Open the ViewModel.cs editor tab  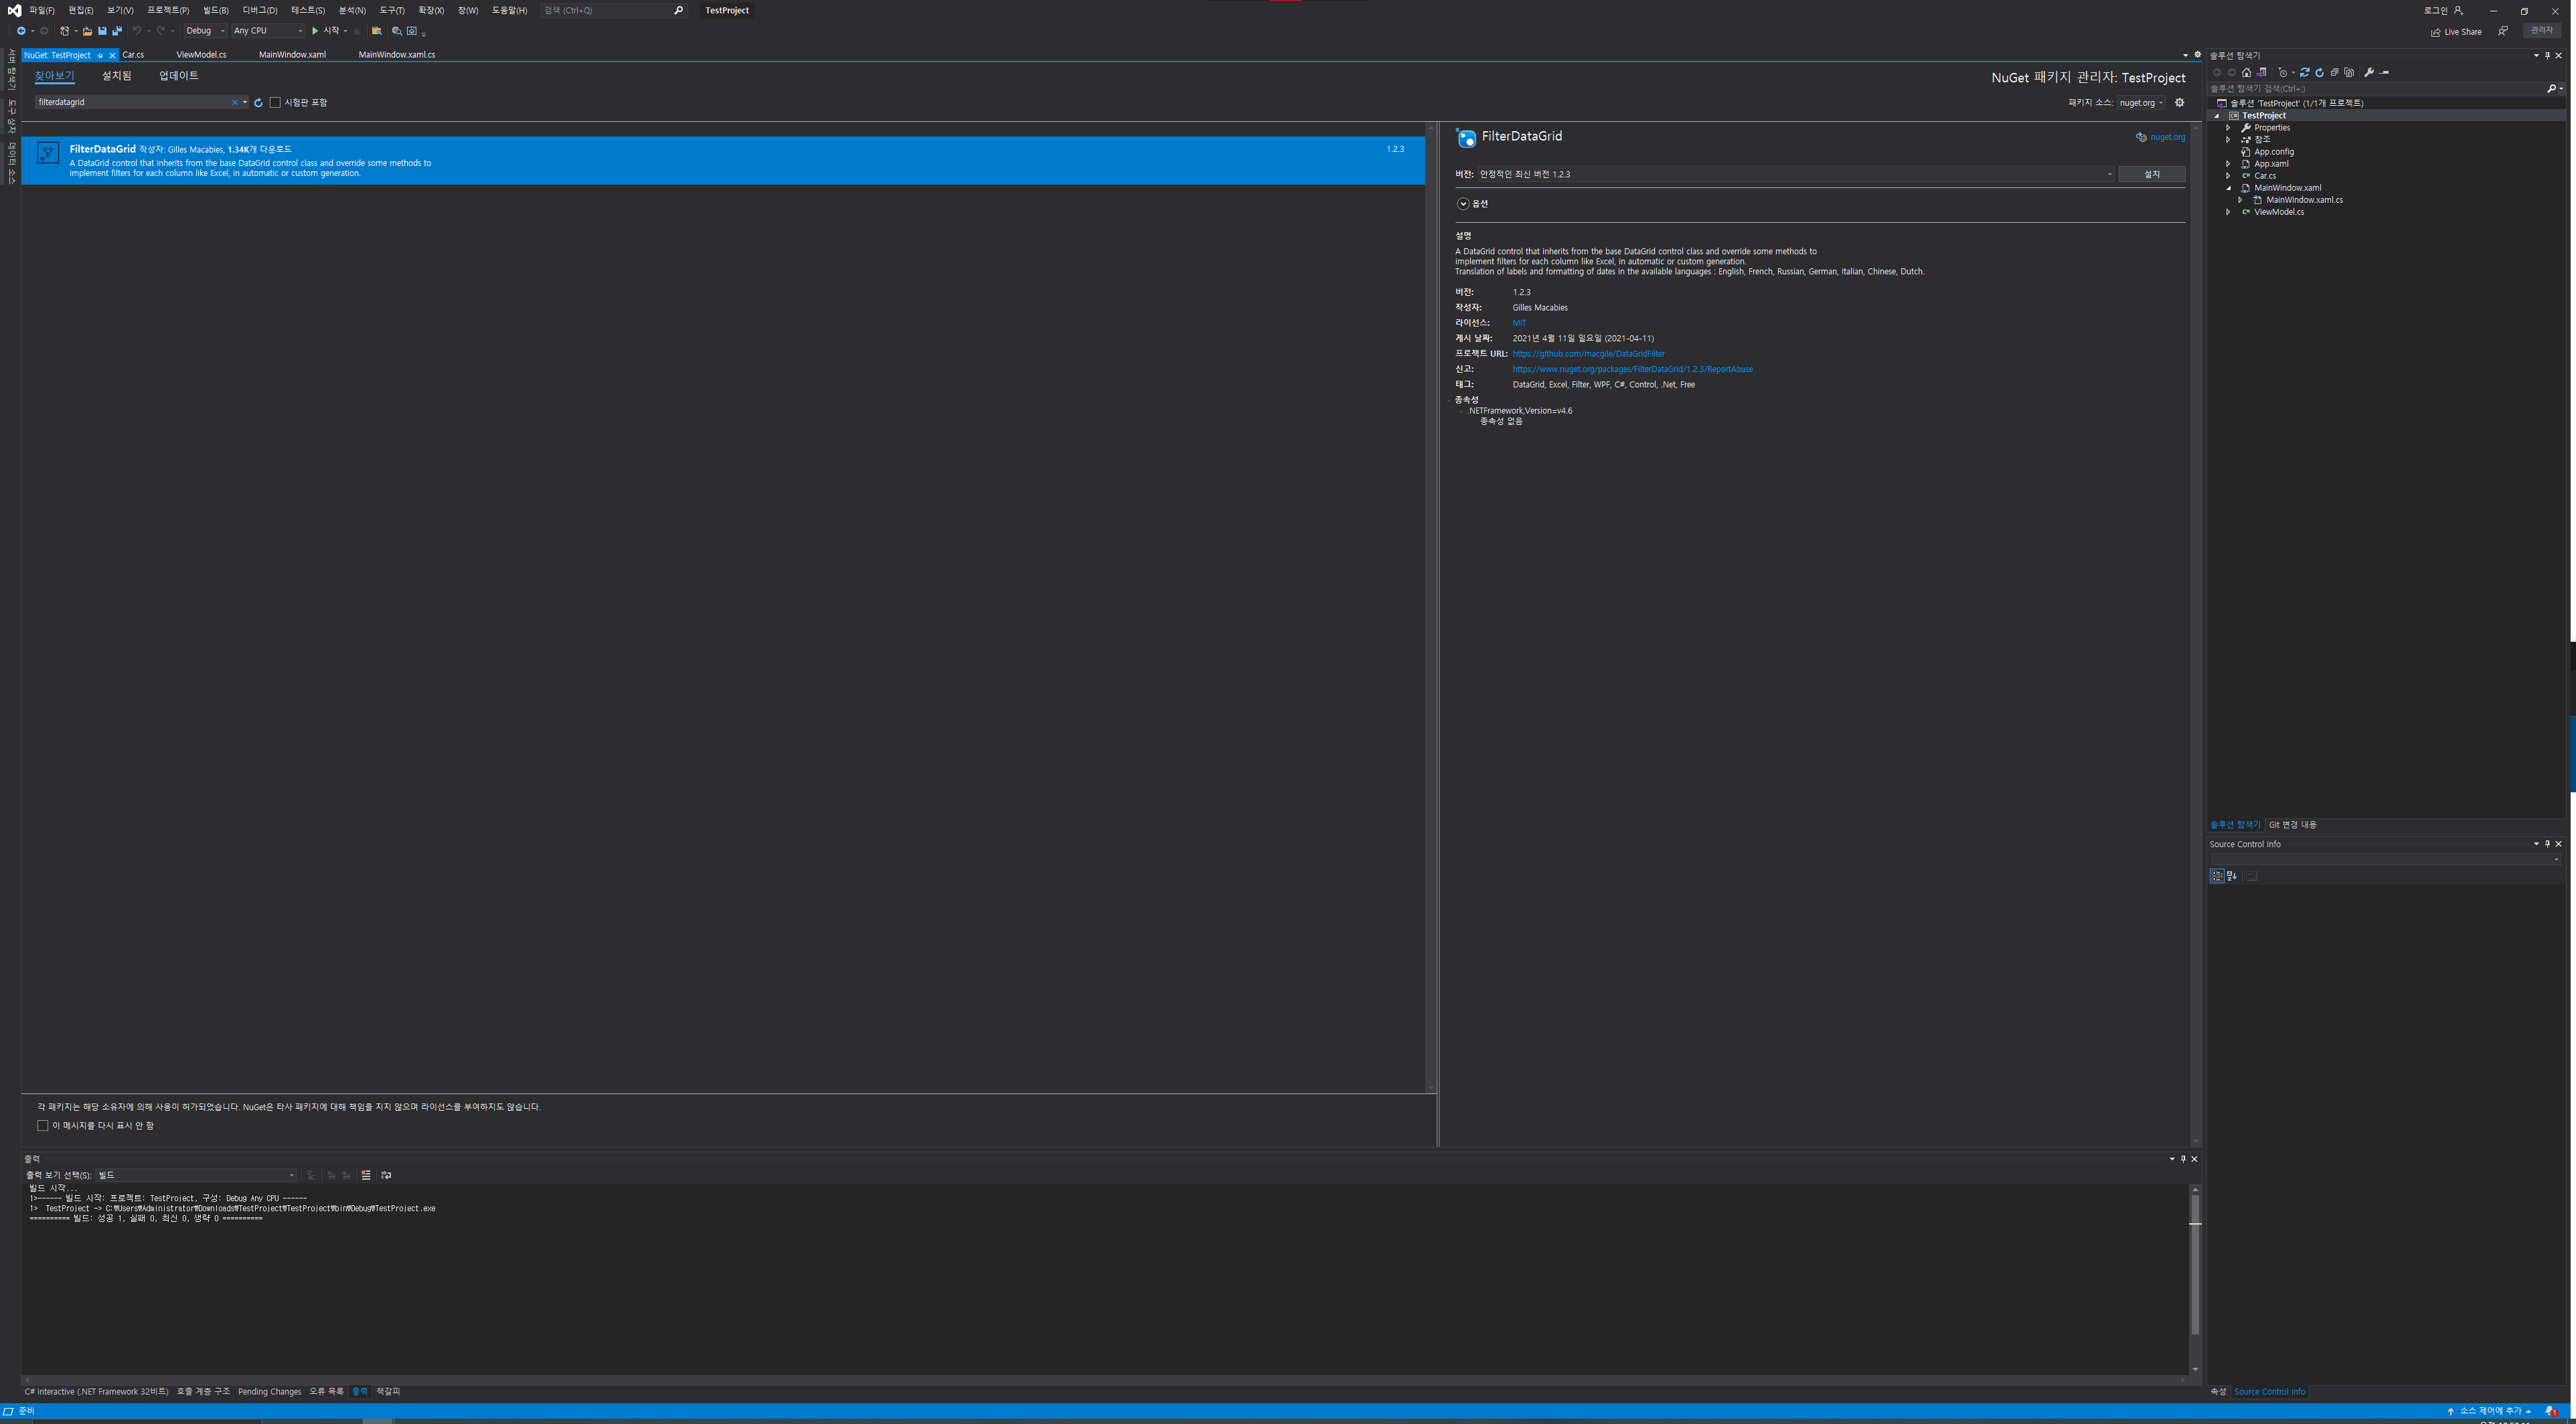point(201,55)
